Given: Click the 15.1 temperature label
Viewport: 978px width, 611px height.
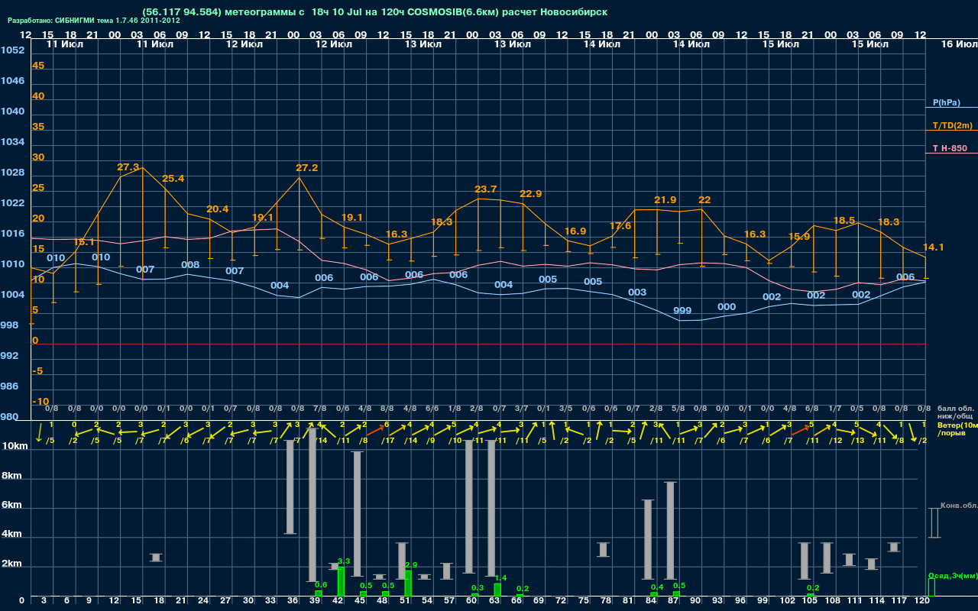Looking at the screenshot, I should click(83, 242).
